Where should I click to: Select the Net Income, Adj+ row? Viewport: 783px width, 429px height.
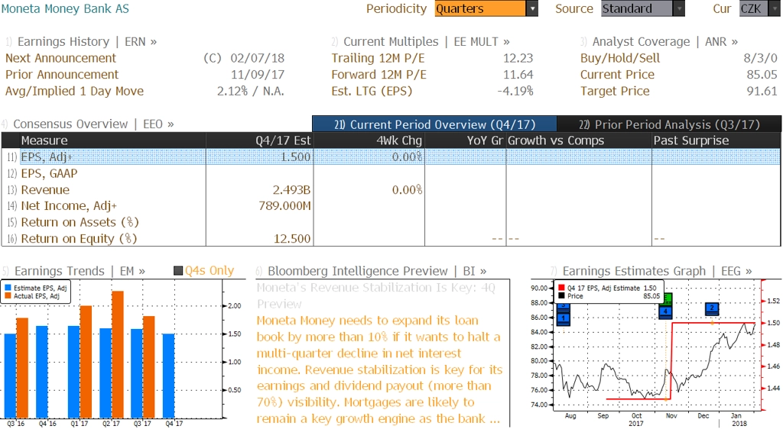(x=391, y=206)
